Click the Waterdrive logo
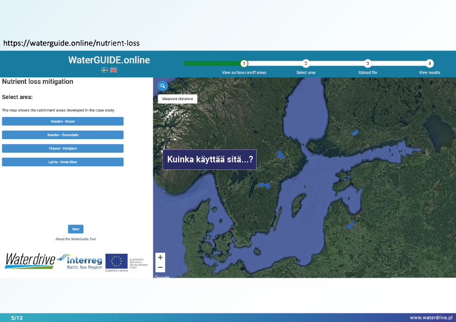The image size is (456, 322). [x=30, y=261]
